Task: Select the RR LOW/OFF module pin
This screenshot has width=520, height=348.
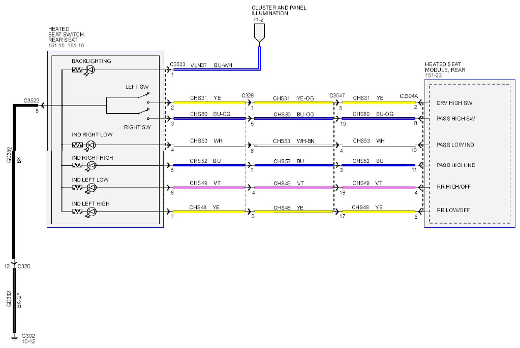Action: tap(453, 210)
